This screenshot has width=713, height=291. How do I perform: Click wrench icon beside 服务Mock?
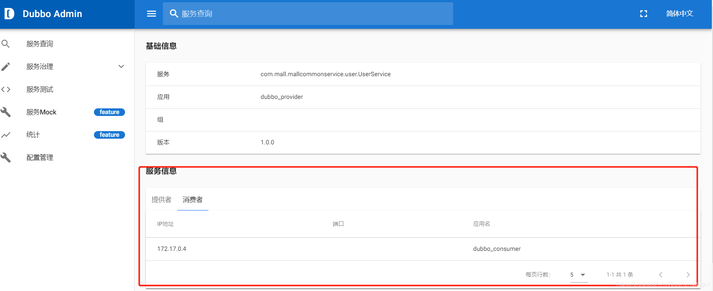(x=6, y=112)
